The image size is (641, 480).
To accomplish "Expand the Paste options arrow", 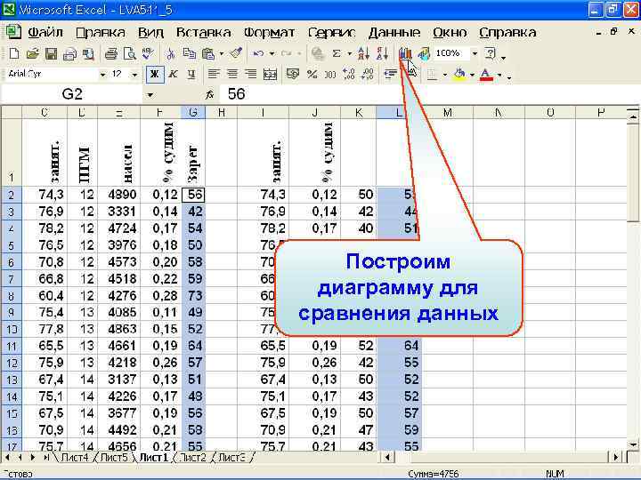I will [221, 53].
